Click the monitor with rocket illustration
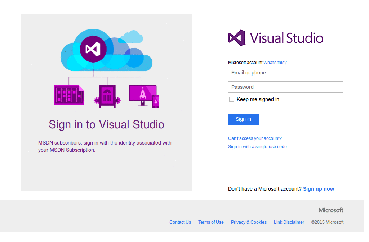369x242 pixels. coord(142,93)
